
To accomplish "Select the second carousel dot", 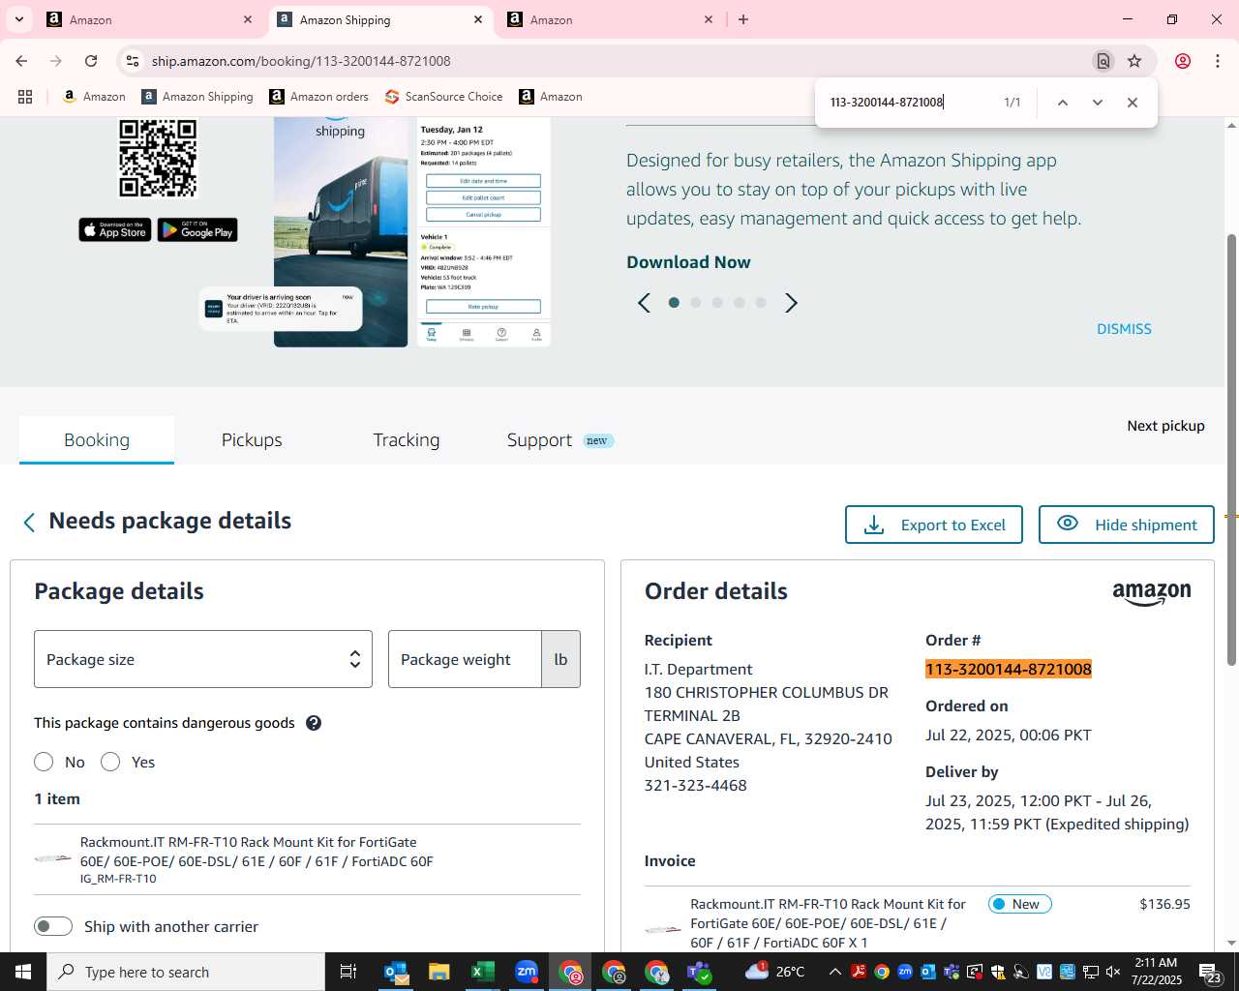I will pyautogui.click(x=695, y=303).
